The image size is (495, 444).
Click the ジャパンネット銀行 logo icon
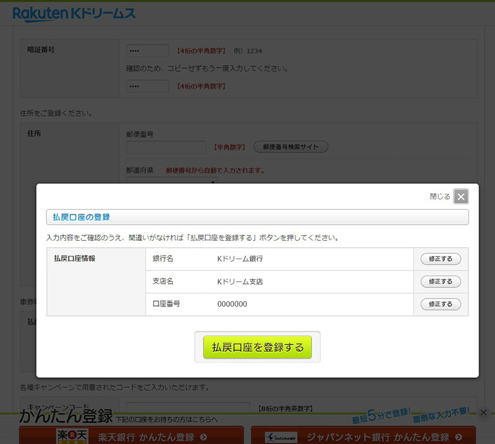coord(281,437)
